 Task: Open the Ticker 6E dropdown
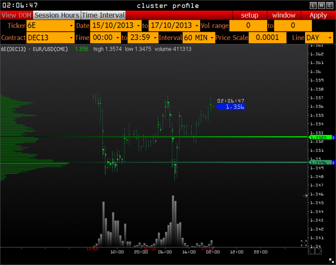(50, 26)
